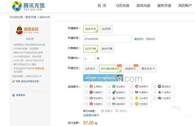Select the 信用卡 card type radio
Screen dimensions: 195x126
(117, 111)
